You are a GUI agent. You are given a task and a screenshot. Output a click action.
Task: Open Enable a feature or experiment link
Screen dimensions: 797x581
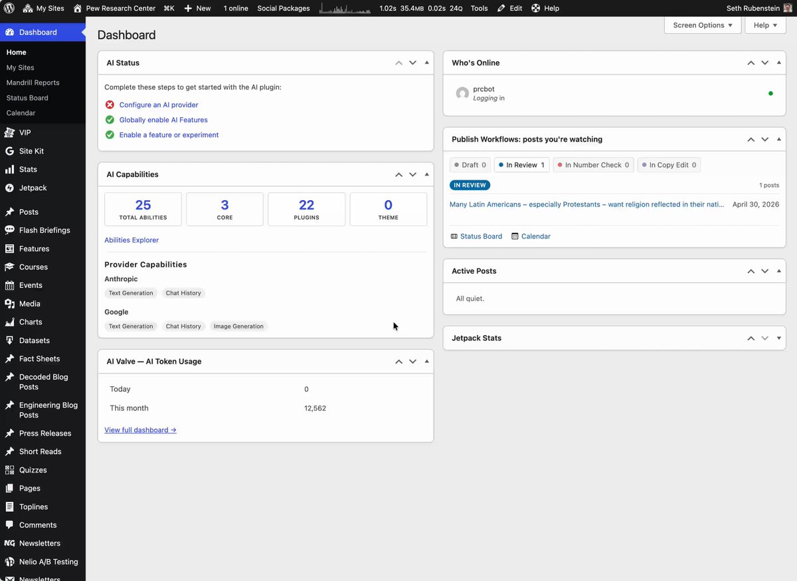point(169,135)
